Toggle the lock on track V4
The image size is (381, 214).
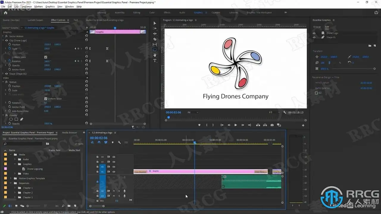(97, 157)
